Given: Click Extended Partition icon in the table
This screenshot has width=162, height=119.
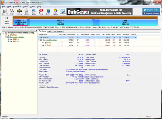Looking at the screenshot, I should 41,40.
